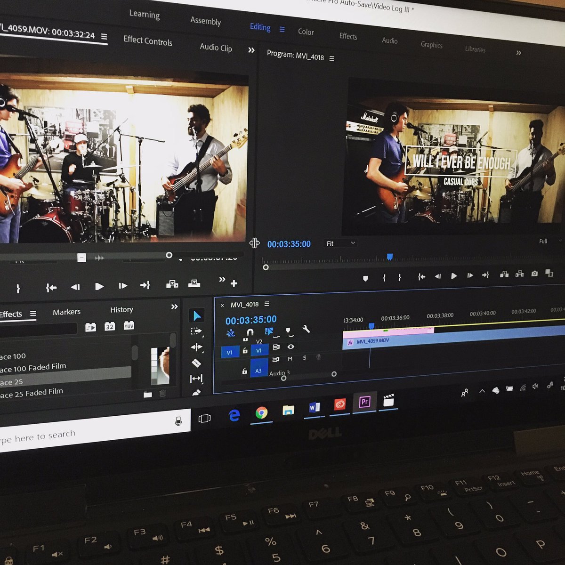
Task: Click Comparison View icon in Program monitor
Action: coord(549,273)
